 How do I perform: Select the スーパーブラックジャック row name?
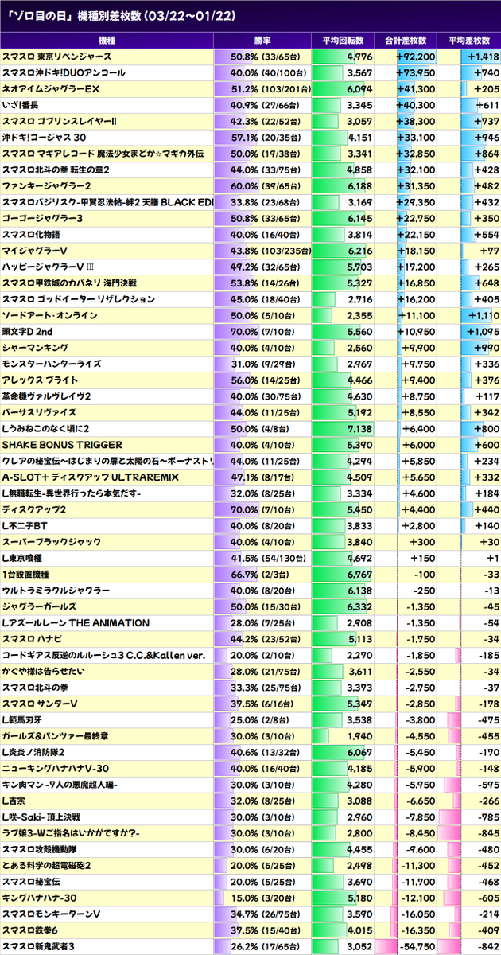50,542
